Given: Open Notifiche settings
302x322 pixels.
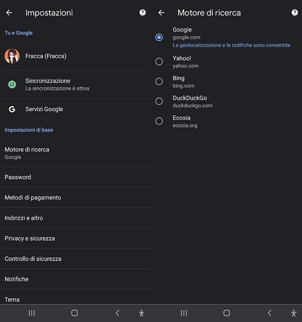Looking at the screenshot, I should click(75, 279).
